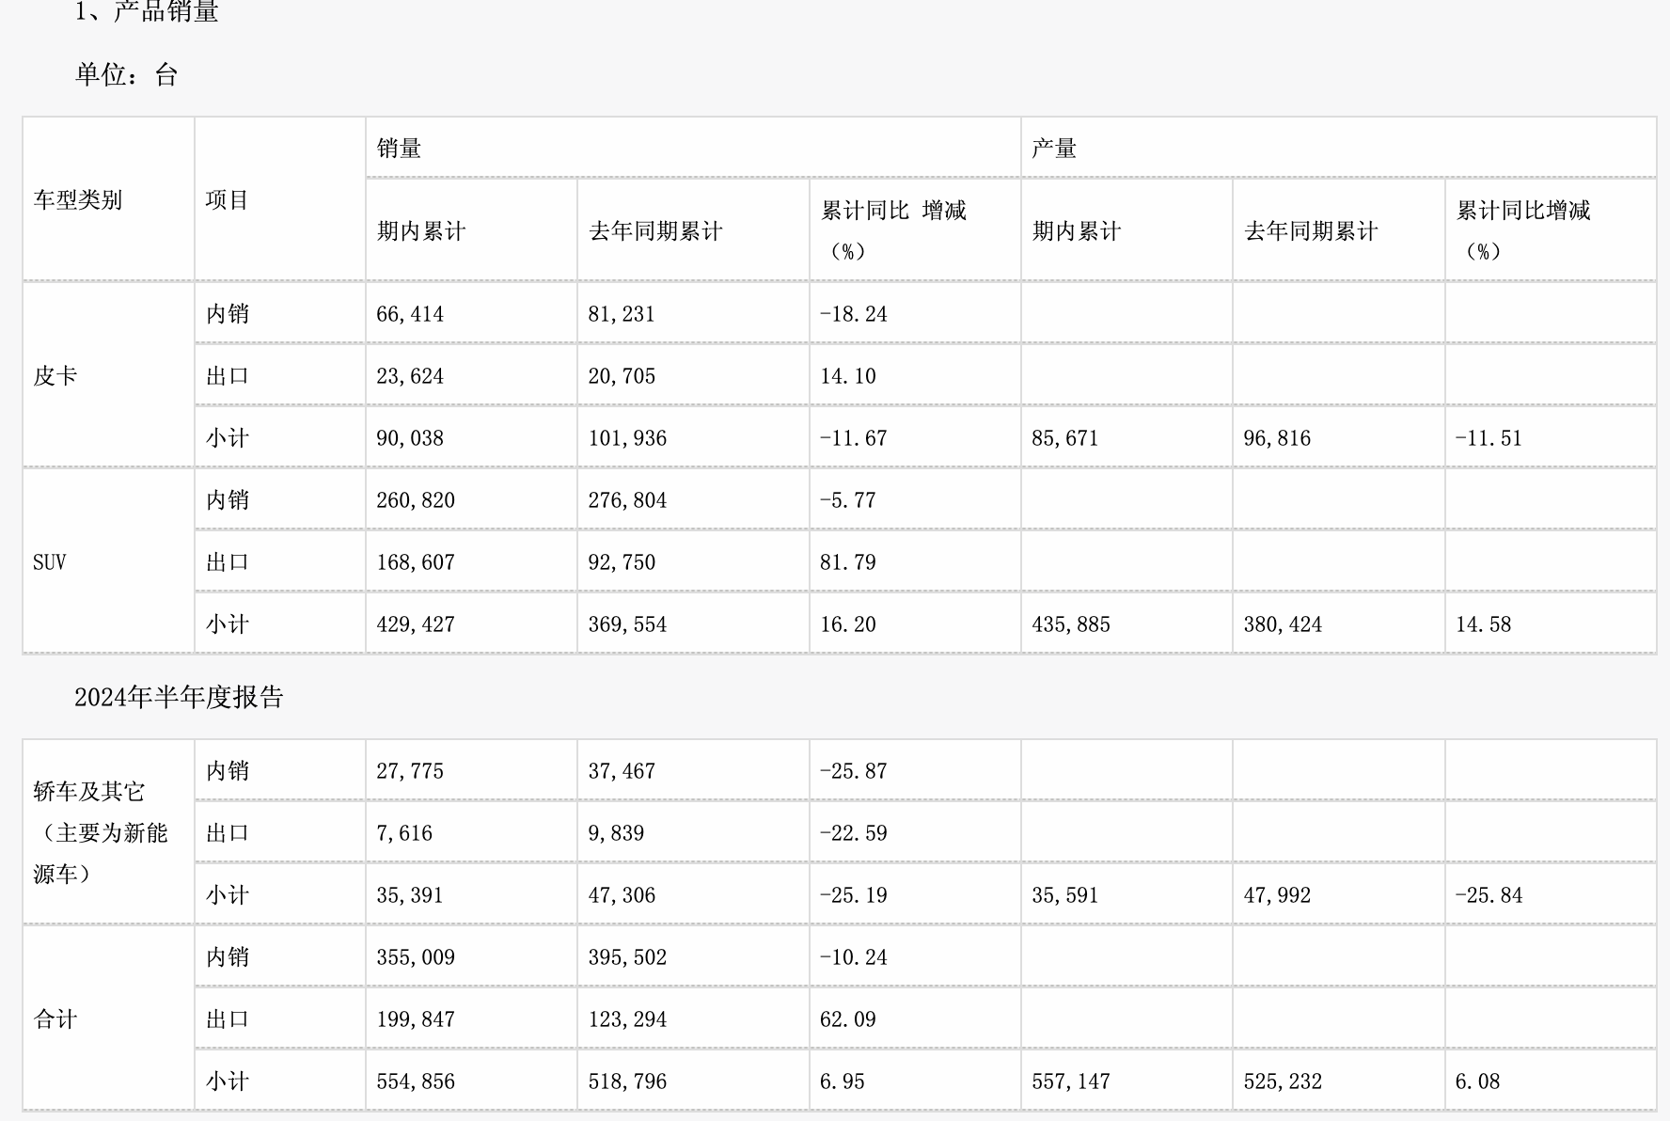Click the 皮卡 category cell
This screenshot has height=1121, width=1670.
pyautogui.click(x=55, y=376)
